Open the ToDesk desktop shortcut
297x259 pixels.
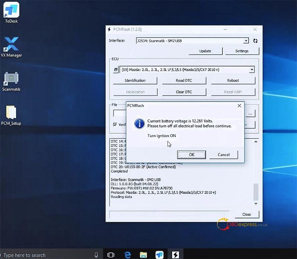[12, 13]
